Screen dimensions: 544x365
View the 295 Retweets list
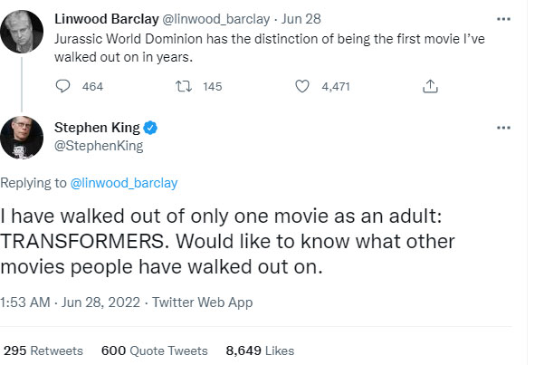pos(43,350)
